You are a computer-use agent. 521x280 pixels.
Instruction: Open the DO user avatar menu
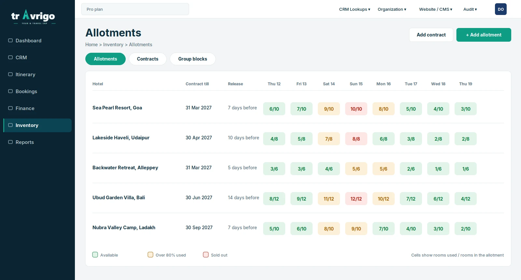click(x=501, y=9)
